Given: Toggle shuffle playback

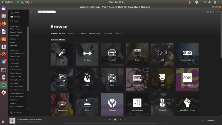Looking at the screenshot, I should [105, 120].
